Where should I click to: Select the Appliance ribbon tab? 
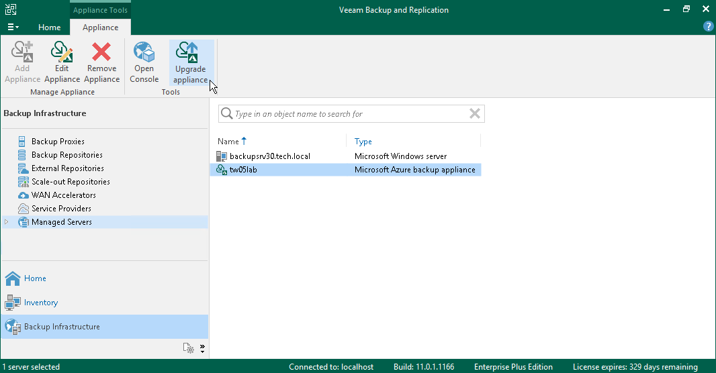(101, 28)
